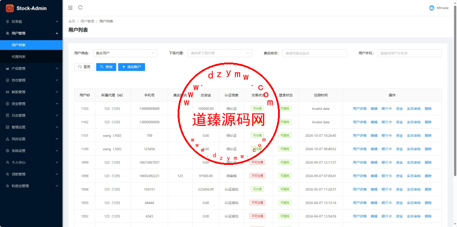Click the 个人中心 person icon
Image resolution: width=457 pixels, height=227 pixels.
[x=8, y=163]
